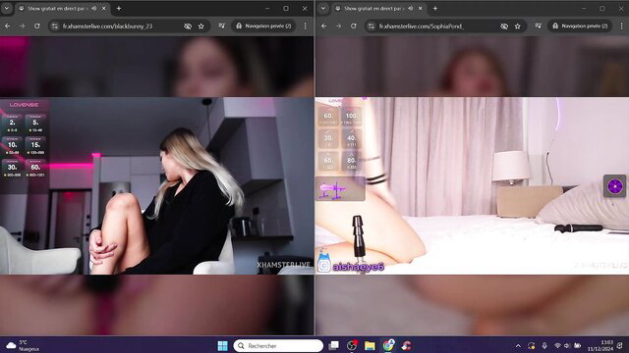Open File Explorer from the taskbar
This screenshot has height=353, width=629.
pyautogui.click(x=370, y=345)
